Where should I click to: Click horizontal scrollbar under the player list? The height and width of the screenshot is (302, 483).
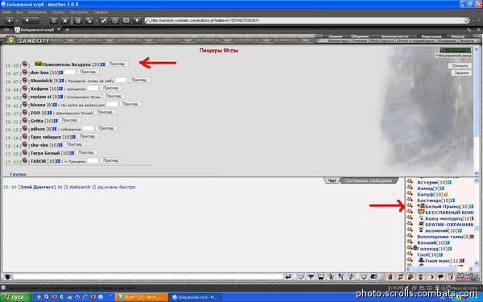440,269
